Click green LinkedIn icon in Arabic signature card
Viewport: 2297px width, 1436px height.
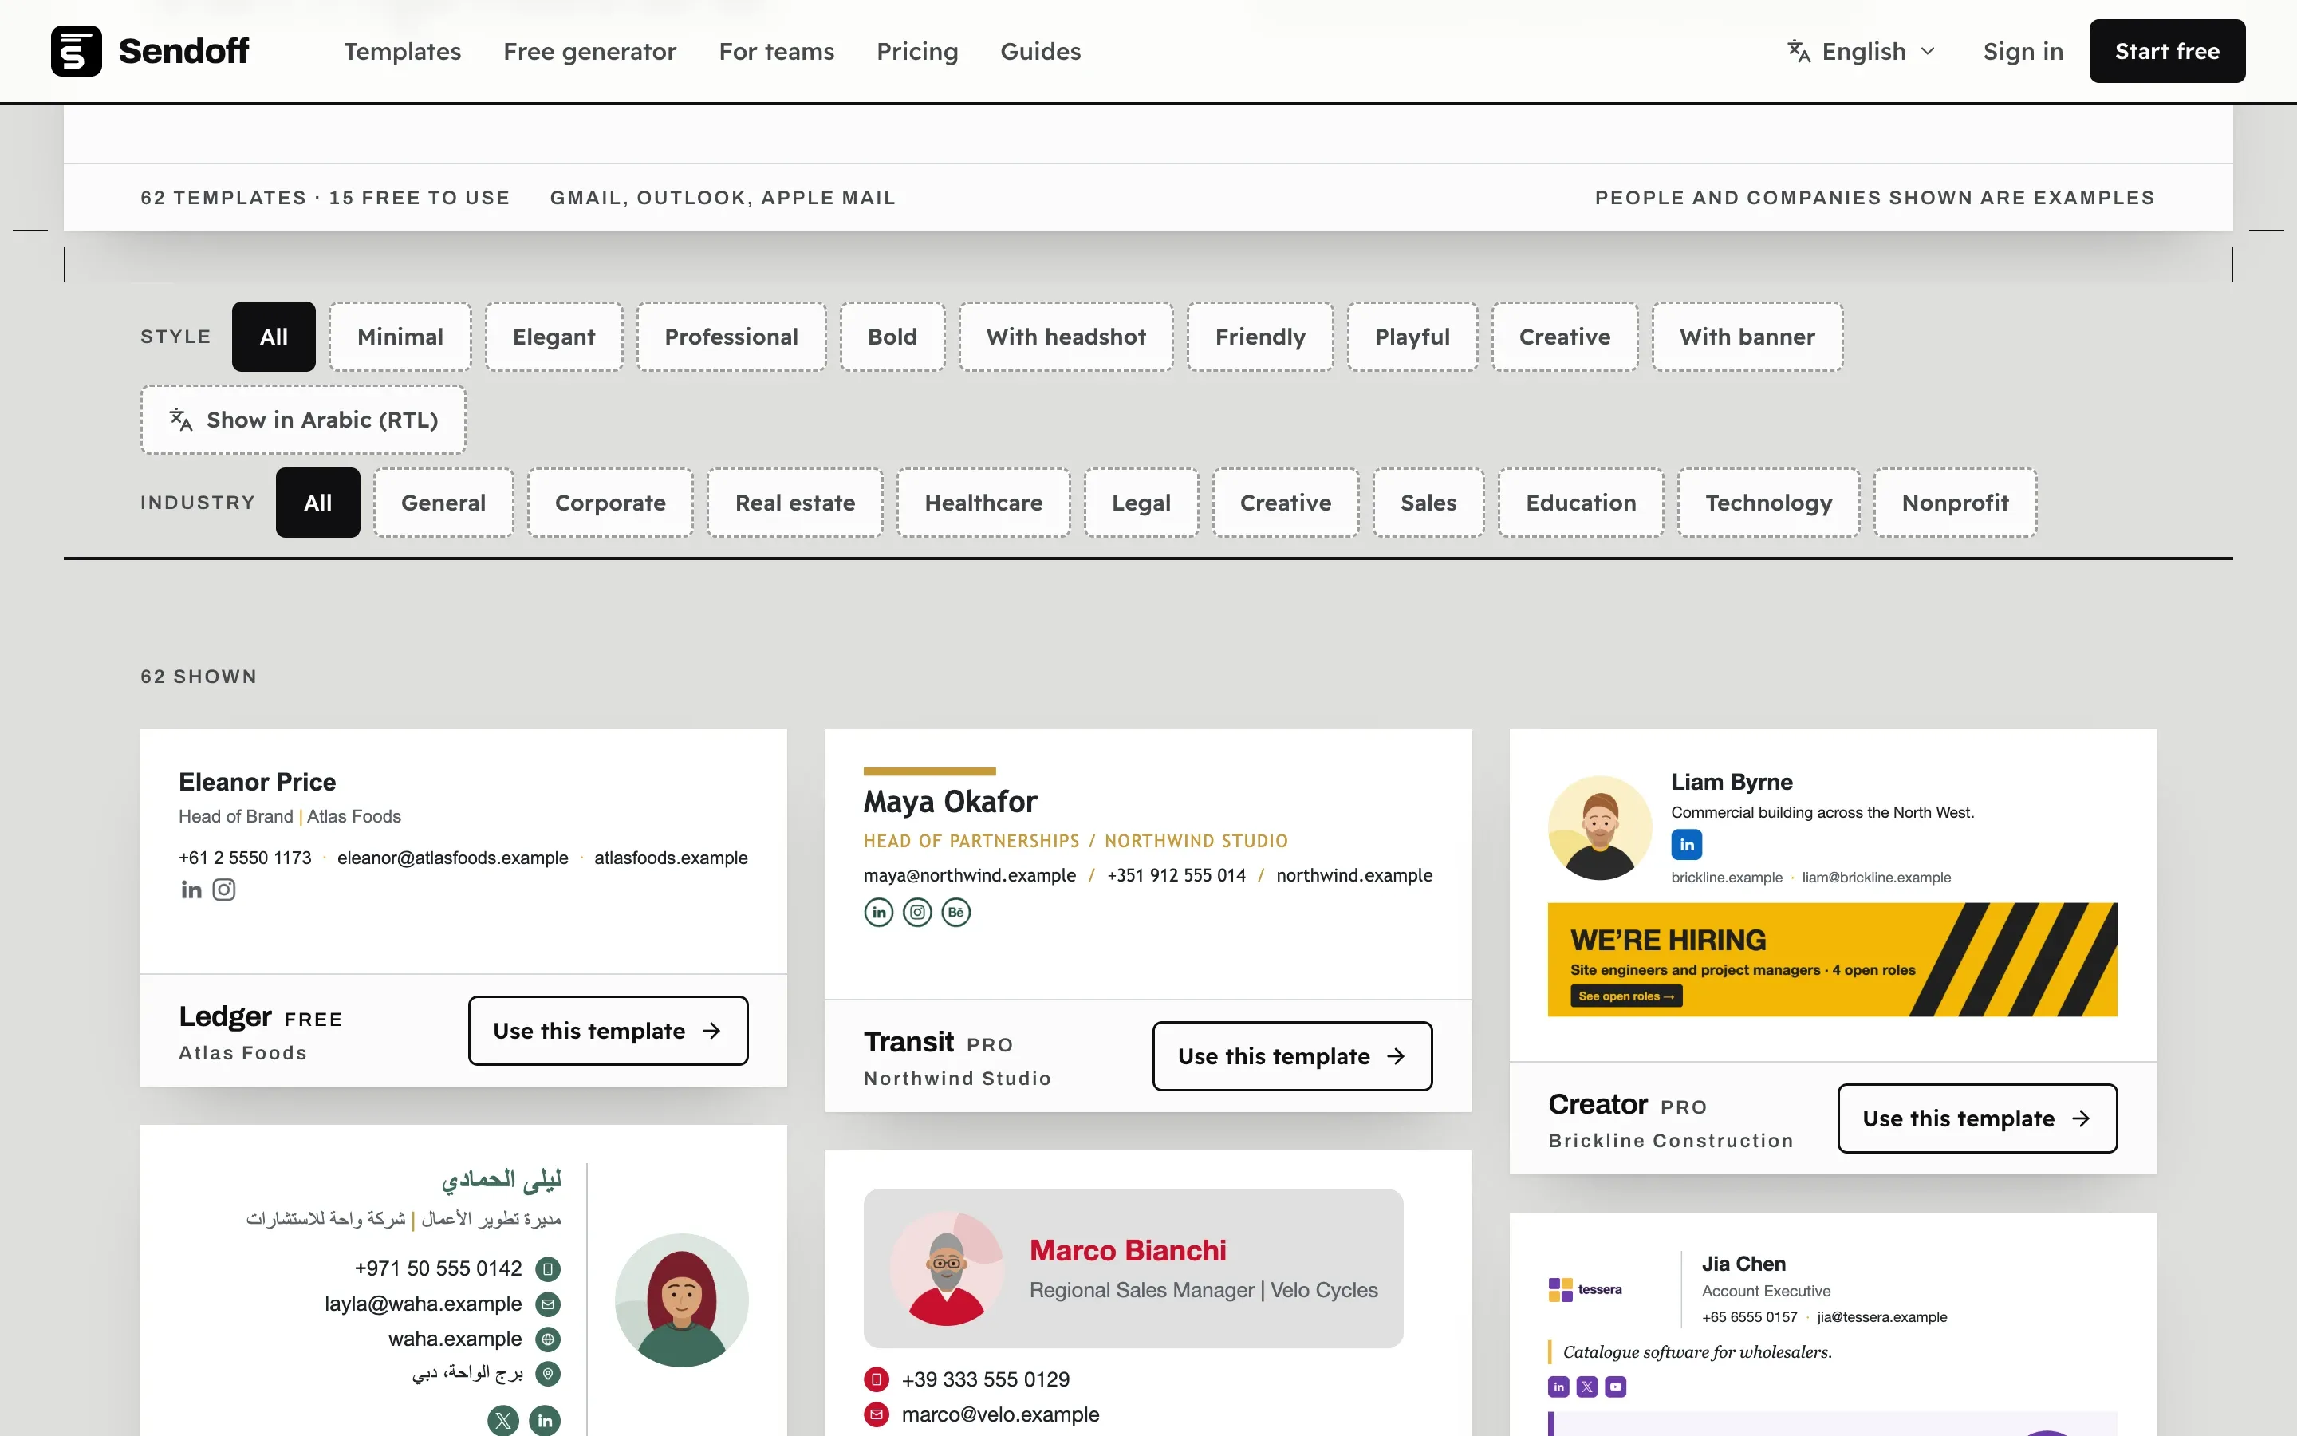(x=545, y=1420)
